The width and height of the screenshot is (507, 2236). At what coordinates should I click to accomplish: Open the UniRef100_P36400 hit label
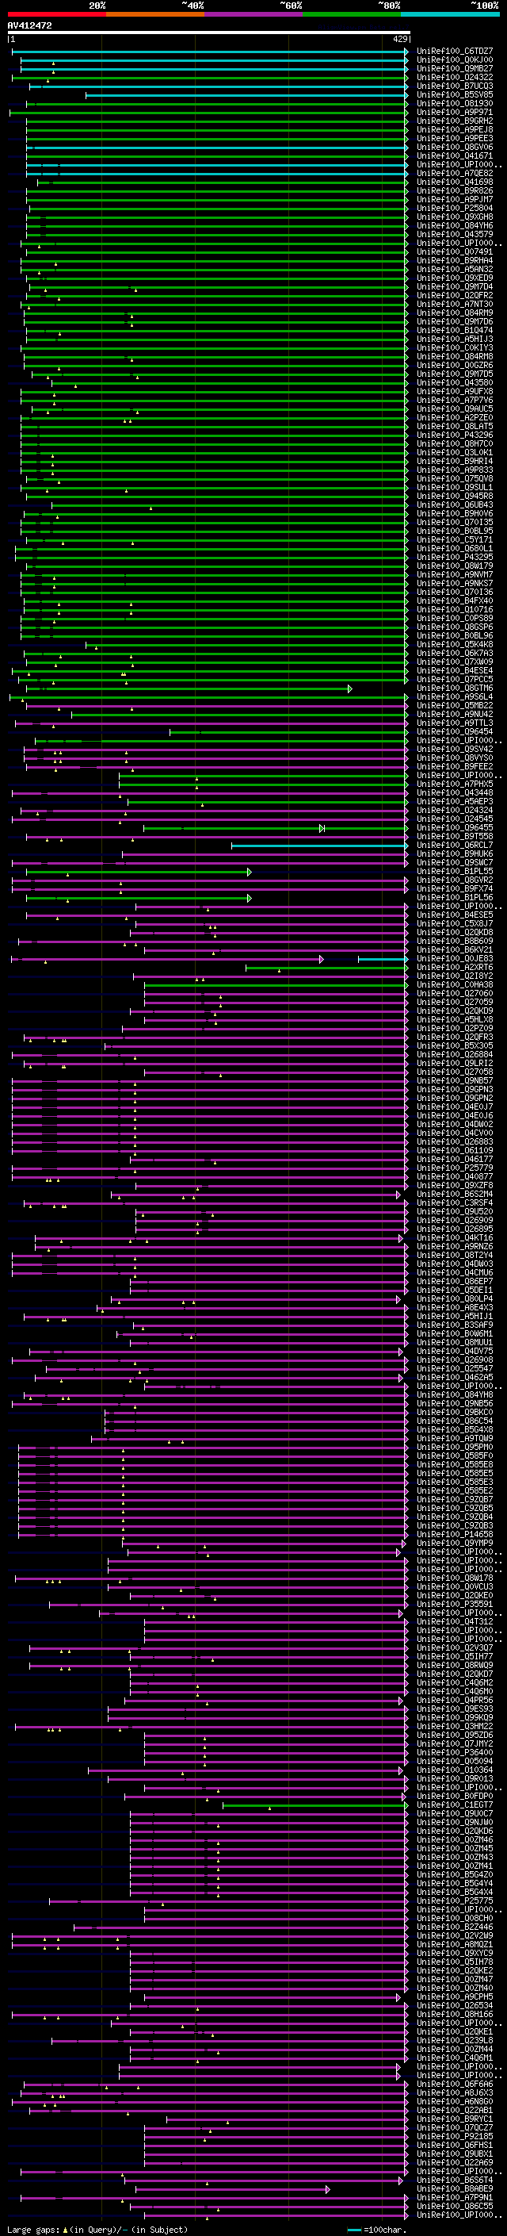(x=455, y=1752)
